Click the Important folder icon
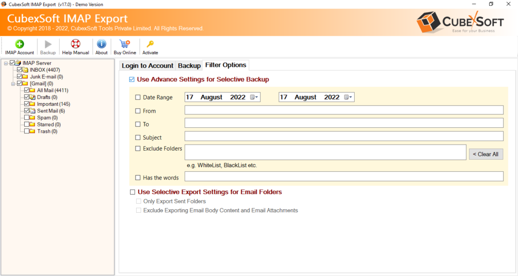This screenshot has width=518, height=276. 32,104
